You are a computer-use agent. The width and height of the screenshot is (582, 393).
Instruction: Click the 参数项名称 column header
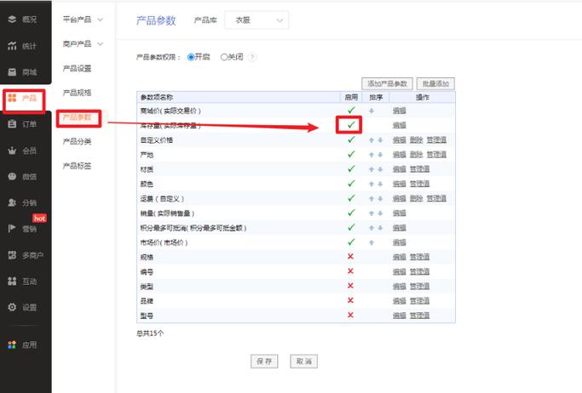157,98
